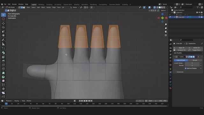
Task: Select the Simple subdivision type
Action: (x=195, y=60)
